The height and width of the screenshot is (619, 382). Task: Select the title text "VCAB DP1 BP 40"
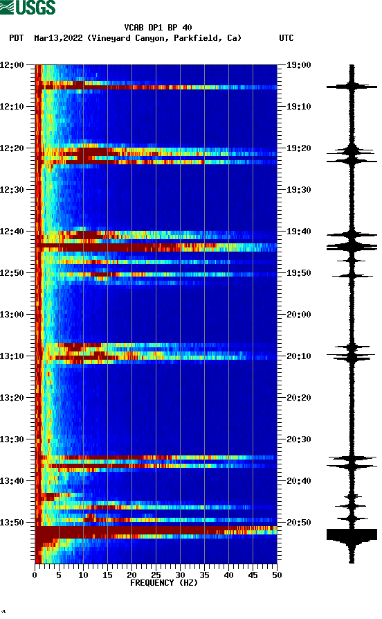click(158, 28)
